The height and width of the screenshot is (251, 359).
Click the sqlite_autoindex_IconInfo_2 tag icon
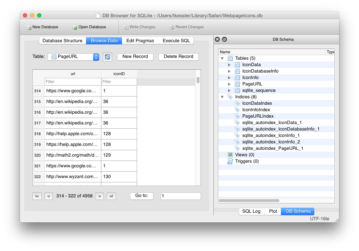(237, 142)
